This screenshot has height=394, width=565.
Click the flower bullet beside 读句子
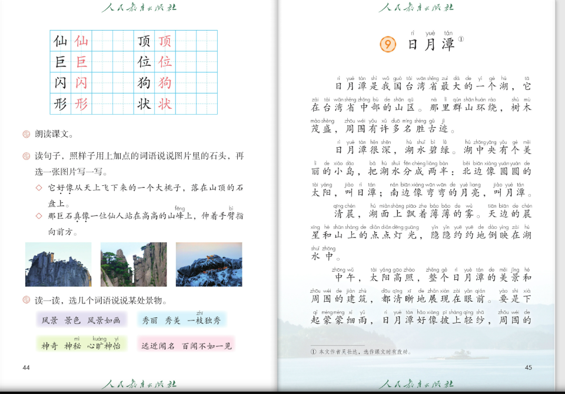point(26,156)
